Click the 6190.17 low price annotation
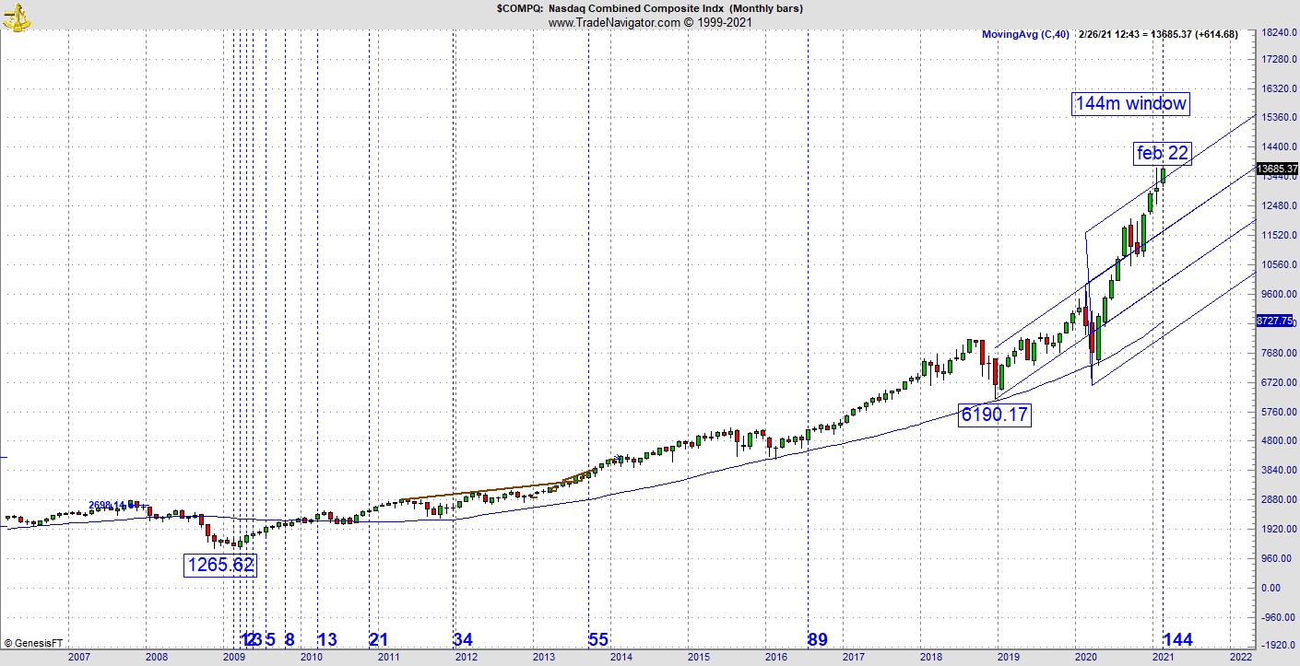The image size is (1300, 666). 994,415
